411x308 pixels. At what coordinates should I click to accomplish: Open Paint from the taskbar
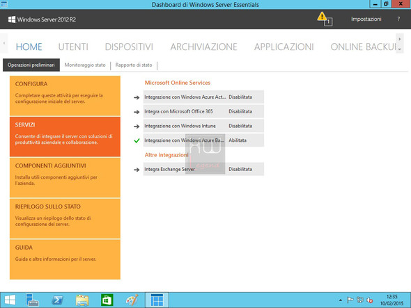pos(132,300)
